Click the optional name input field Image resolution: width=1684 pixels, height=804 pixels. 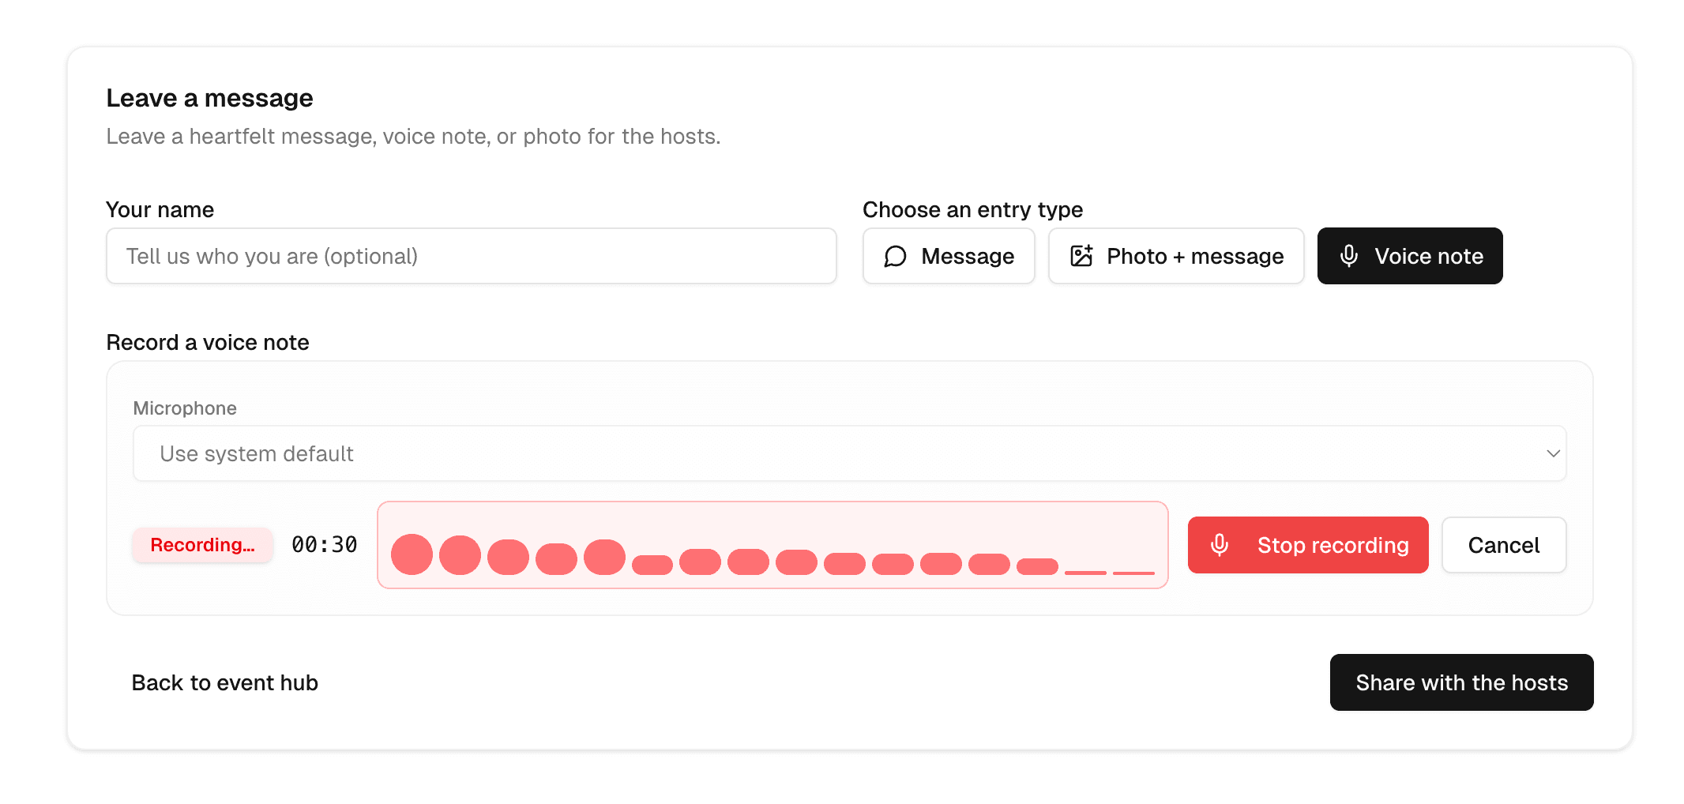coord(472,256)
